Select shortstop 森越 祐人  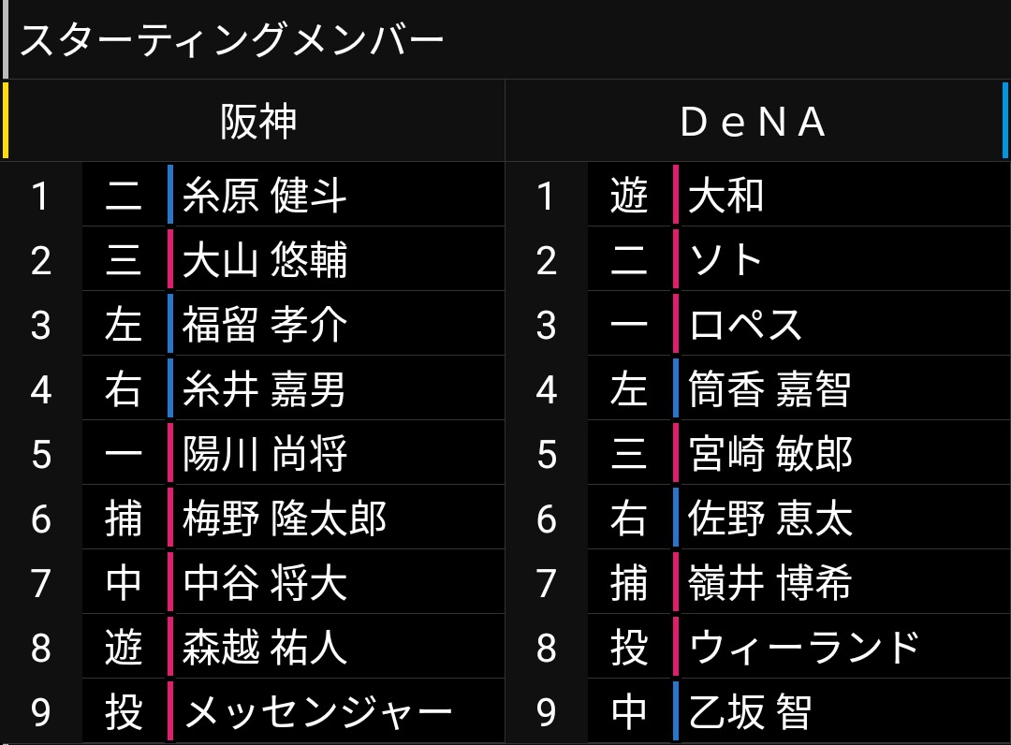point(265,648)
